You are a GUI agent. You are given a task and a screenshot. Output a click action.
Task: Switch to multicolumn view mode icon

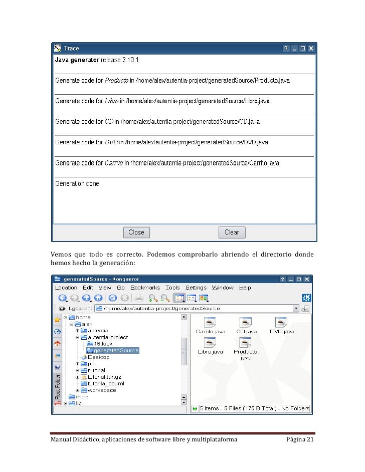204,298
